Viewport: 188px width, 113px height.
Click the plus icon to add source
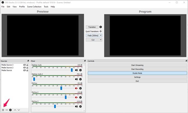(3, 110)
